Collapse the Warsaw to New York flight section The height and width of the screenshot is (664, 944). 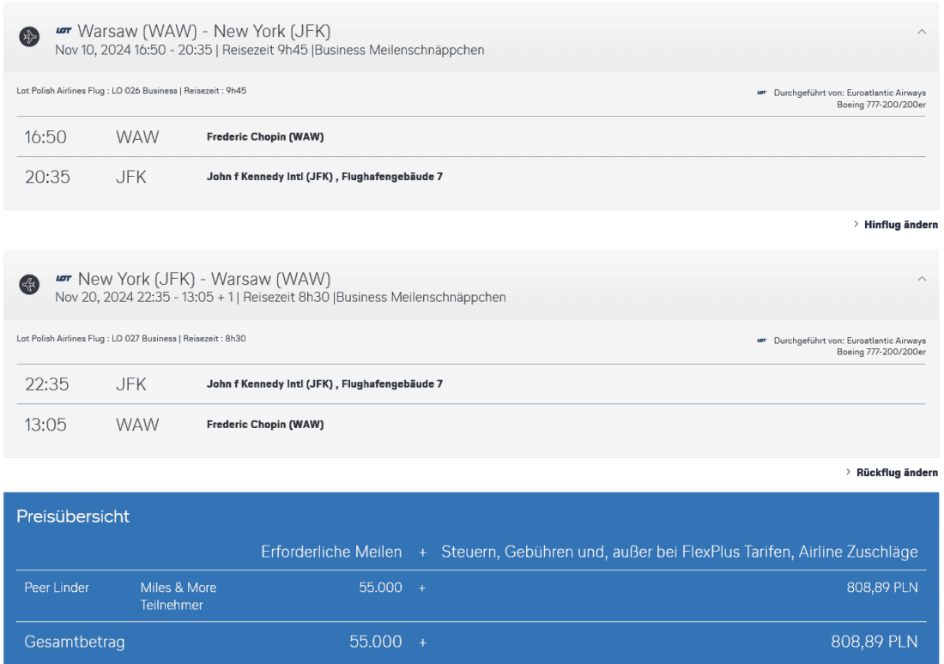click(x=922, y=32)
